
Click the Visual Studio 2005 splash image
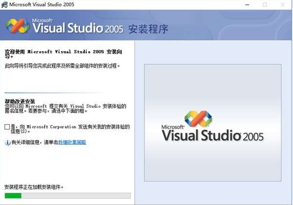(213, 123)
